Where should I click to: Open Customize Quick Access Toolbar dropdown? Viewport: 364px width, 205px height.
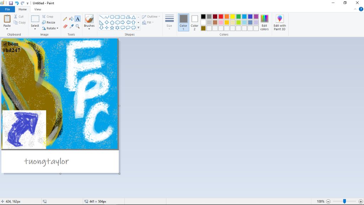point(27,3)
